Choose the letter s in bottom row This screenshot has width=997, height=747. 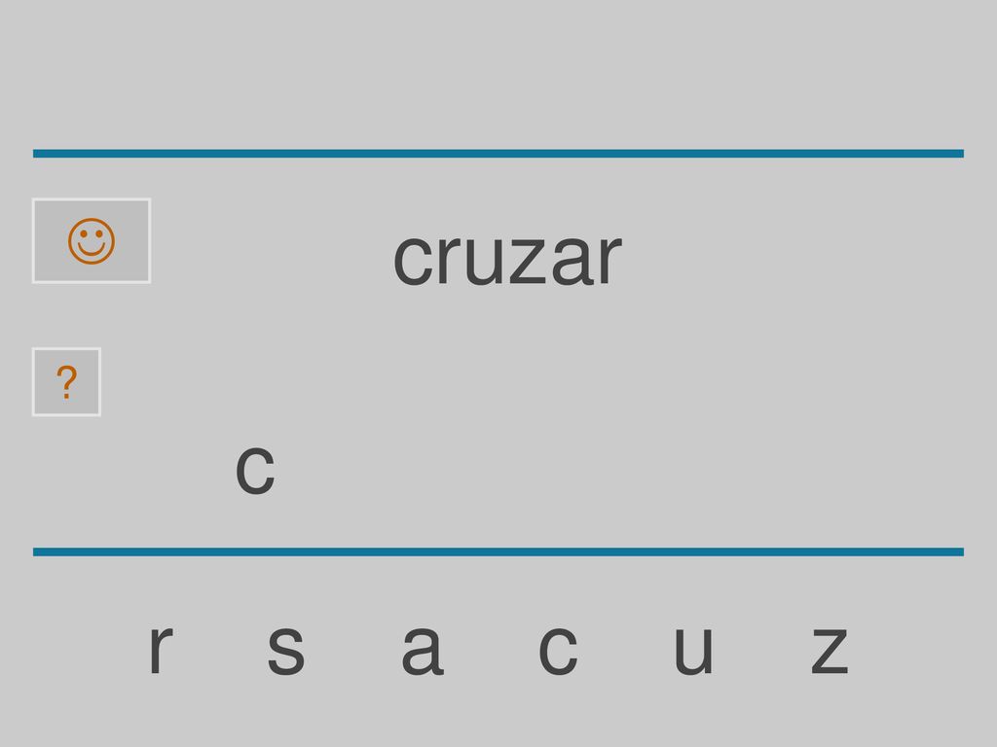point(285,649)
